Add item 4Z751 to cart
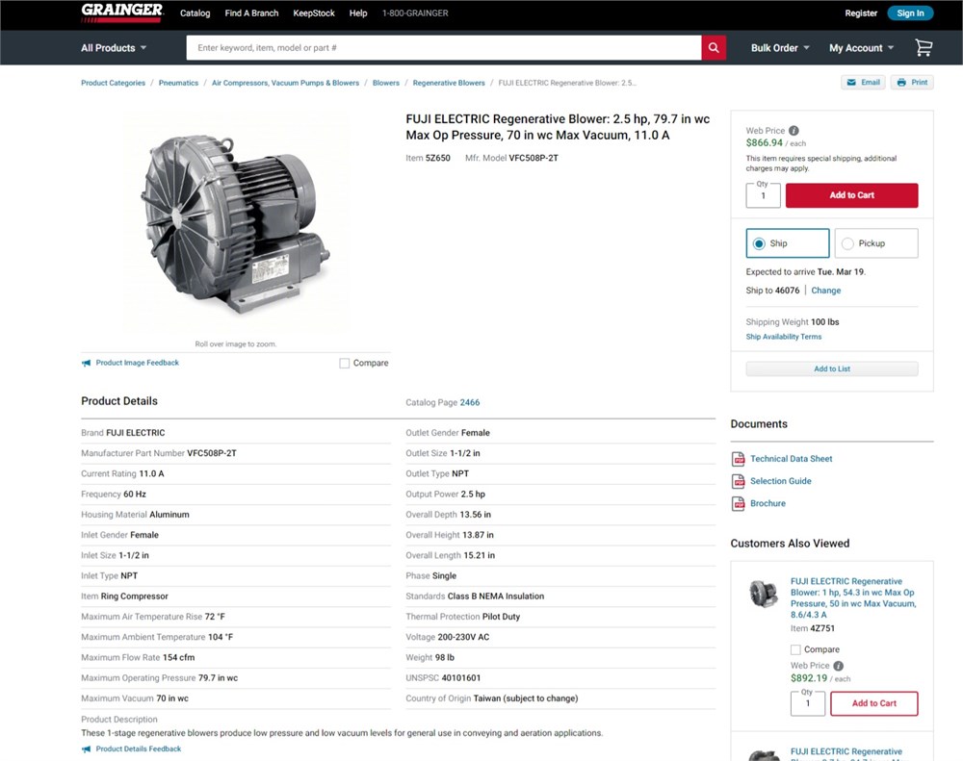The image size is (963, 761). [874, 703]
